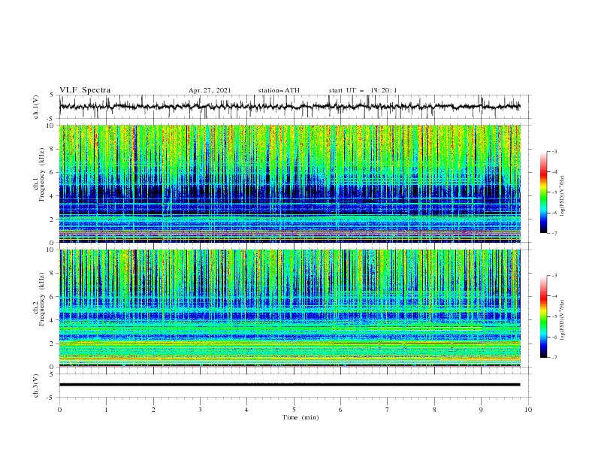Viewport: 595px width, 460px height.
Task: Click the "-3" label on ch.1 color bar
Action: coord(554,151)
